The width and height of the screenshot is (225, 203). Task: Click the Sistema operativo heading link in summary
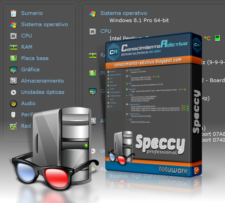point(124,13)
